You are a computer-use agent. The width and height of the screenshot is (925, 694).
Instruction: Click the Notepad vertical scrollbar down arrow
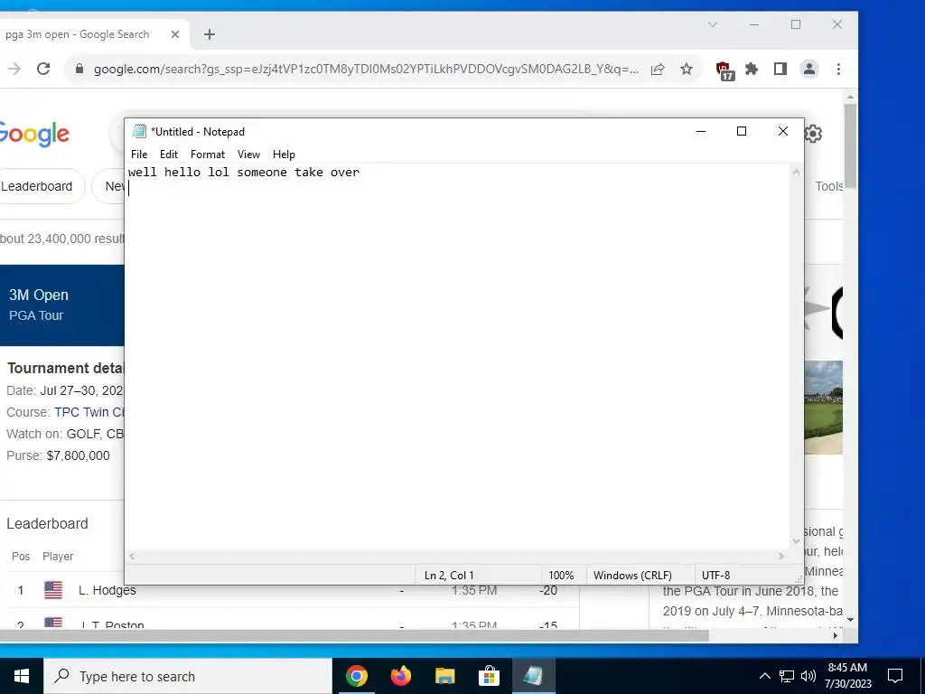(797, 541)
